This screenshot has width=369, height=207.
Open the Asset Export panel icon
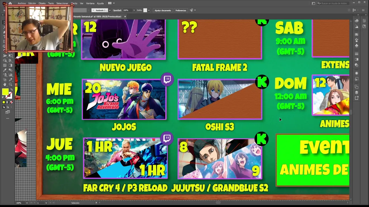coord(357,98)
